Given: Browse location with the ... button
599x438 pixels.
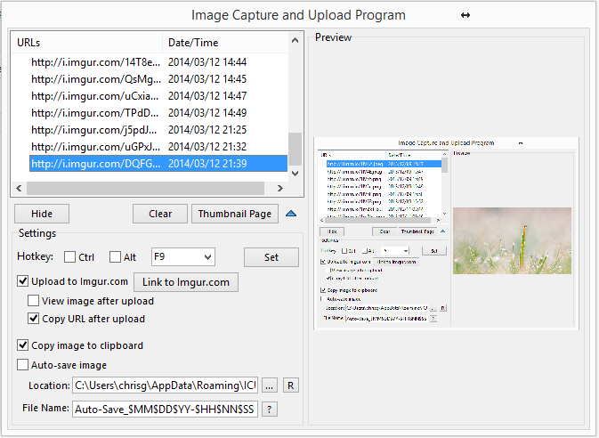Looking at the screenshot, I should pos(270,385).
